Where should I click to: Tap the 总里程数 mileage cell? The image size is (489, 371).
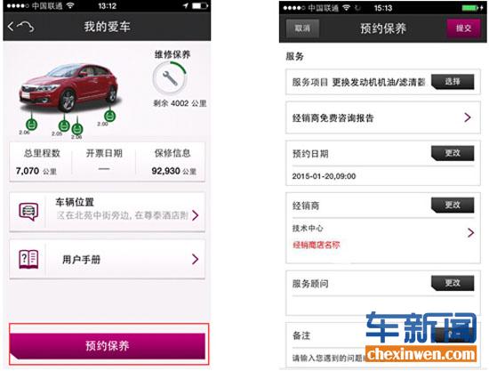click(41, 162)
